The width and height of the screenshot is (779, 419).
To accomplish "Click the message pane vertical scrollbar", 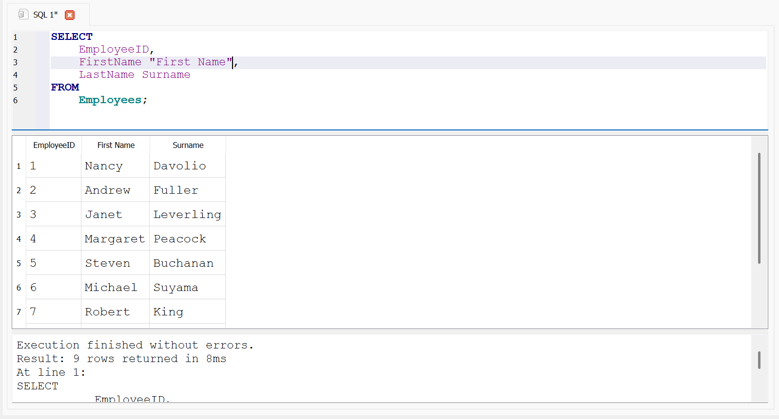I will pos(759,360).
